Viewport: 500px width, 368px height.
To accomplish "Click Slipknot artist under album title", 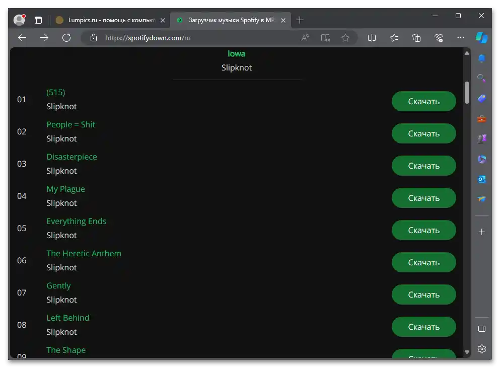I will (x=237, y=67).
